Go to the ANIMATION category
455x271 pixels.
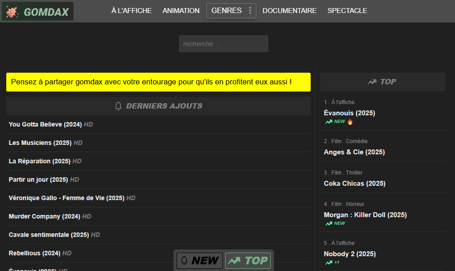(181, 11)
